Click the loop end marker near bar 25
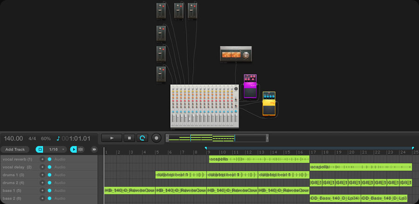Image resolution: width=419 pixels, height=204 pixels. [x=413, y=148]
